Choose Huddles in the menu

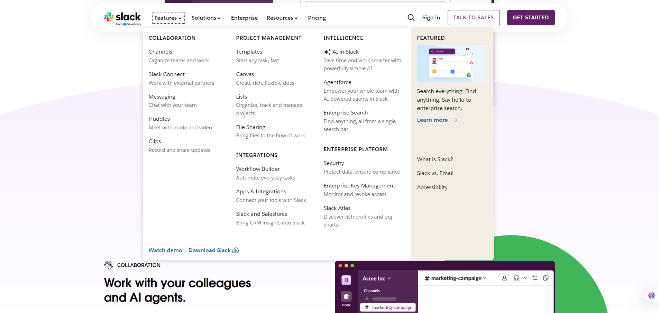[x=159, y=119]
